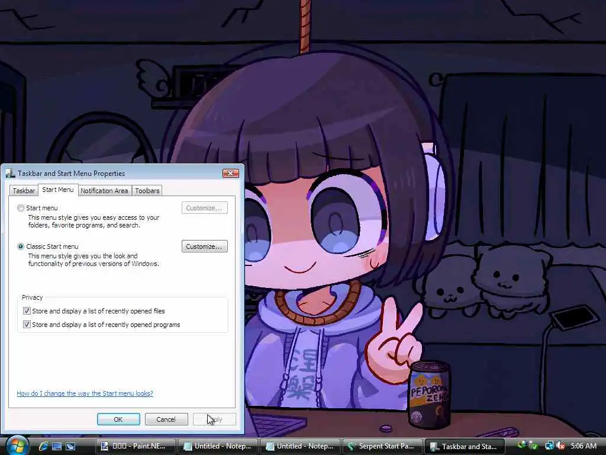Click the Cancel button

pos(166,419)
